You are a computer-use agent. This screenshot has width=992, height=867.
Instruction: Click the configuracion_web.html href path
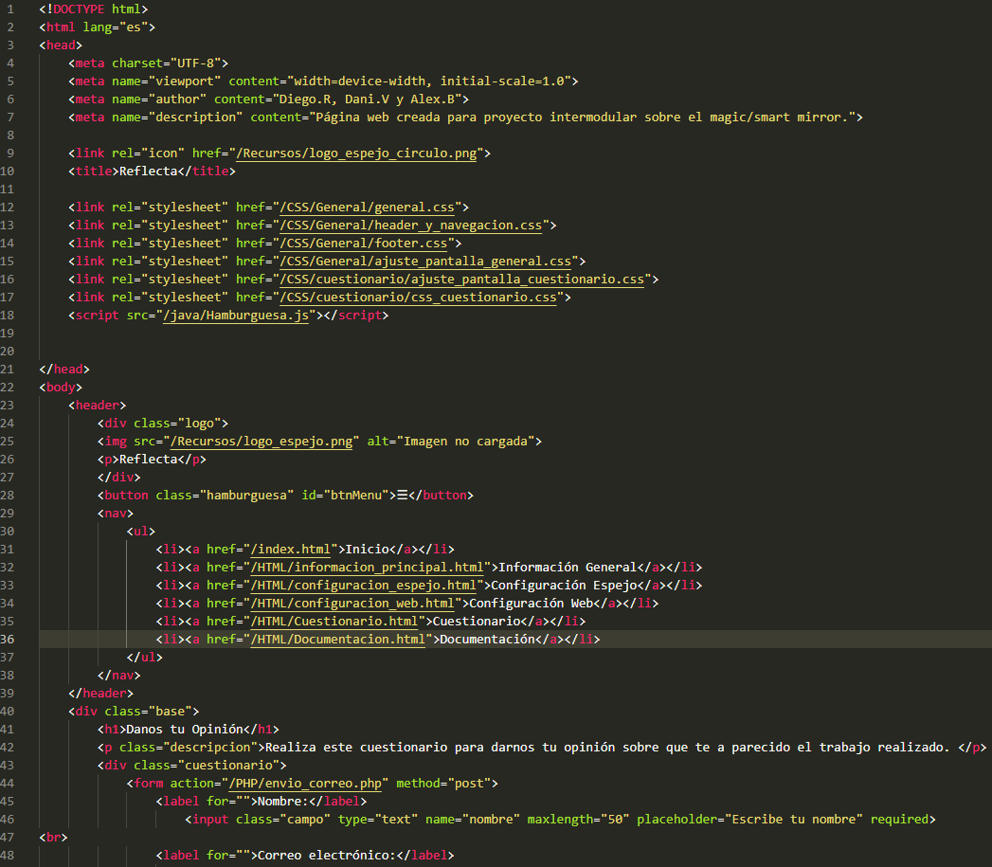pos(352,604)
